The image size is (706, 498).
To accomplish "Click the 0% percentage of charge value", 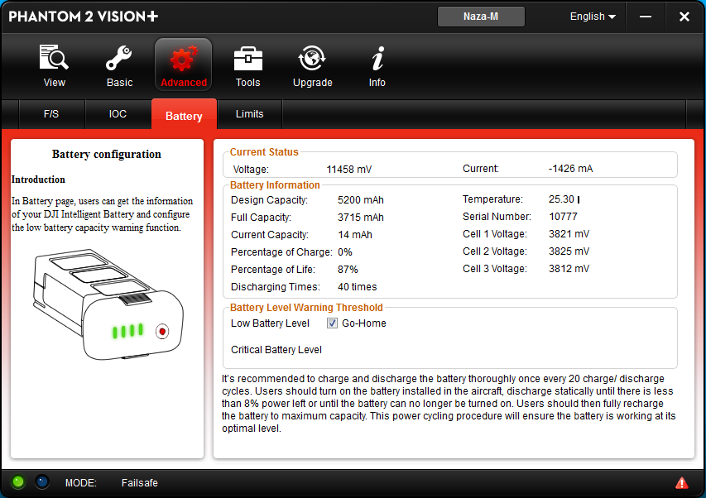I will (x=345, y=252).
